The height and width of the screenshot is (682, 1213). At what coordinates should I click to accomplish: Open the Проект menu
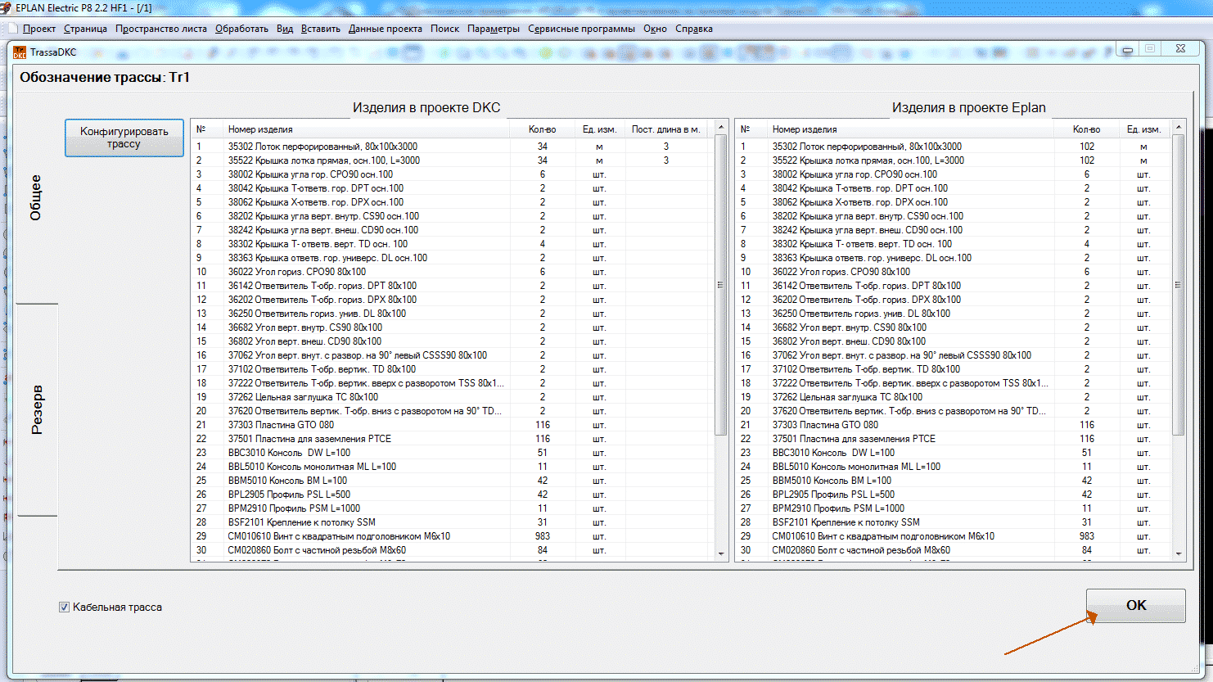(x=39, y=29)
